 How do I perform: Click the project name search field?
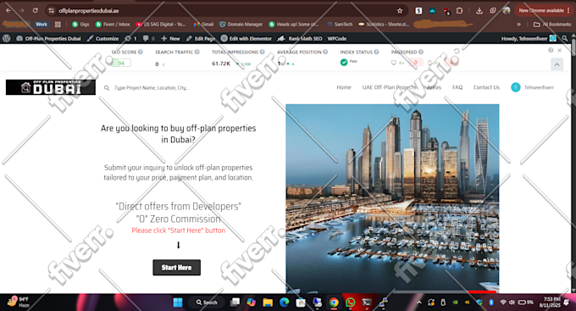pyautogui.click(x=152, y=88)
